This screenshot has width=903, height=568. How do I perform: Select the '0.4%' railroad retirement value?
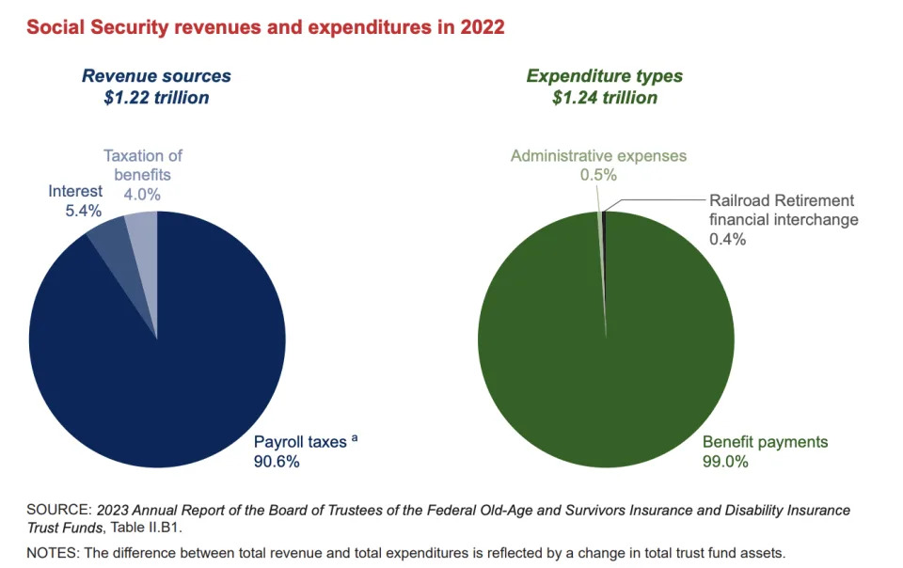pyautogui.click(x=727, y=239)
